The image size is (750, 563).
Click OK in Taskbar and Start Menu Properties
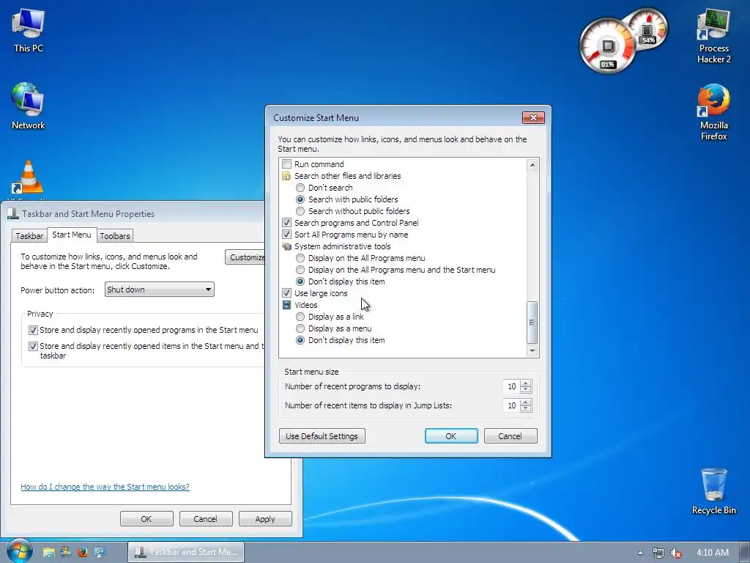tap(146, 519)
